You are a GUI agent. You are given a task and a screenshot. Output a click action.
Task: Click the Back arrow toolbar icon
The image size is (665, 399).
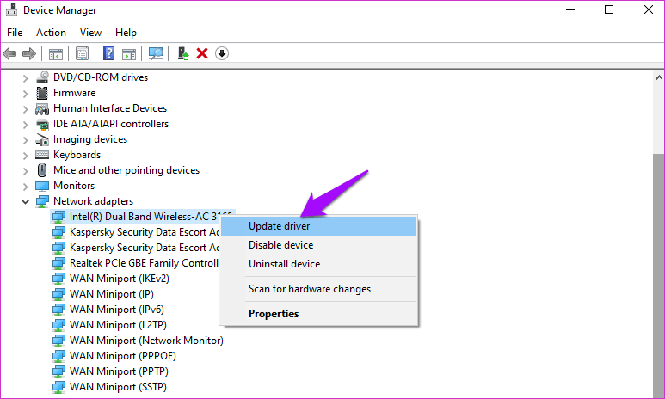point(9,53)
